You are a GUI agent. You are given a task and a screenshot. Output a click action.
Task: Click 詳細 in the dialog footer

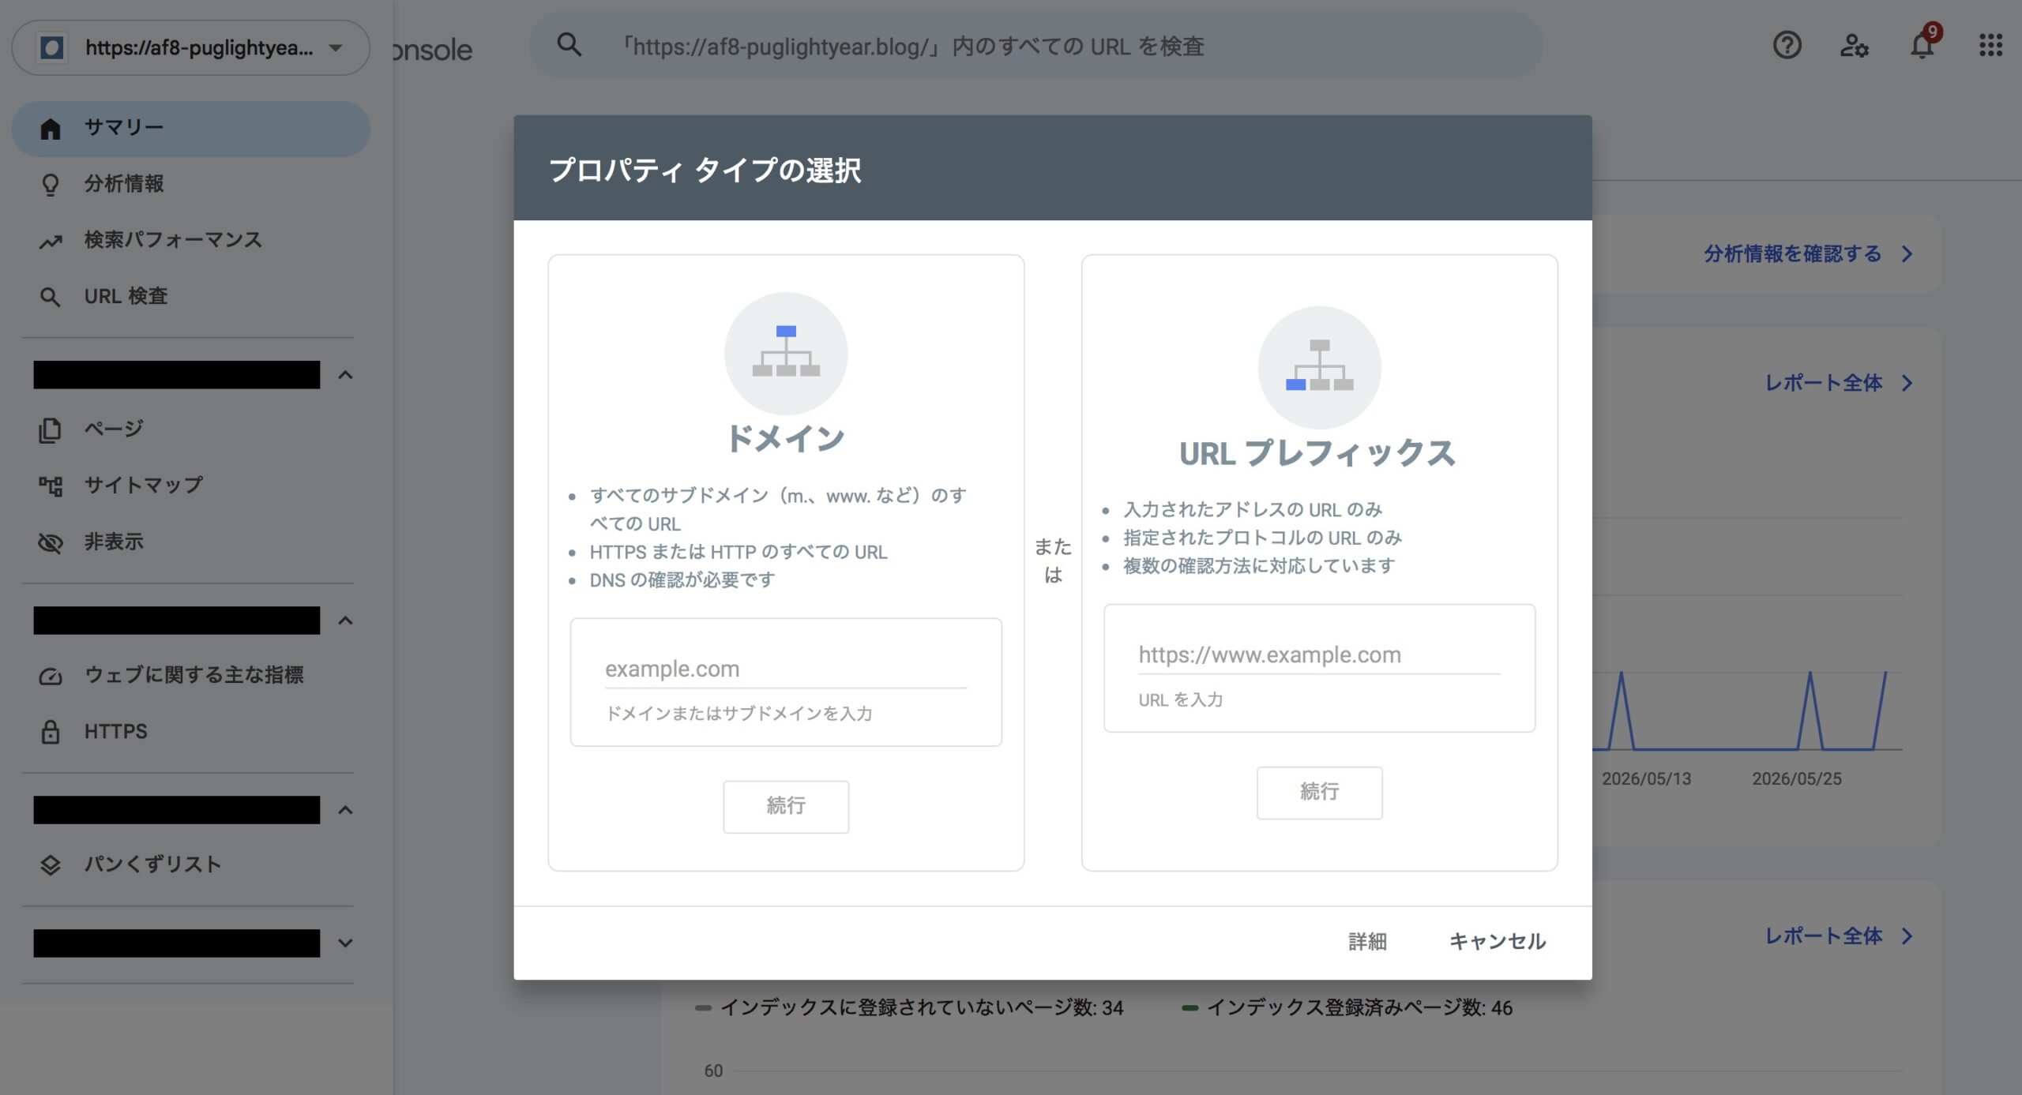tap(1367, 942)
